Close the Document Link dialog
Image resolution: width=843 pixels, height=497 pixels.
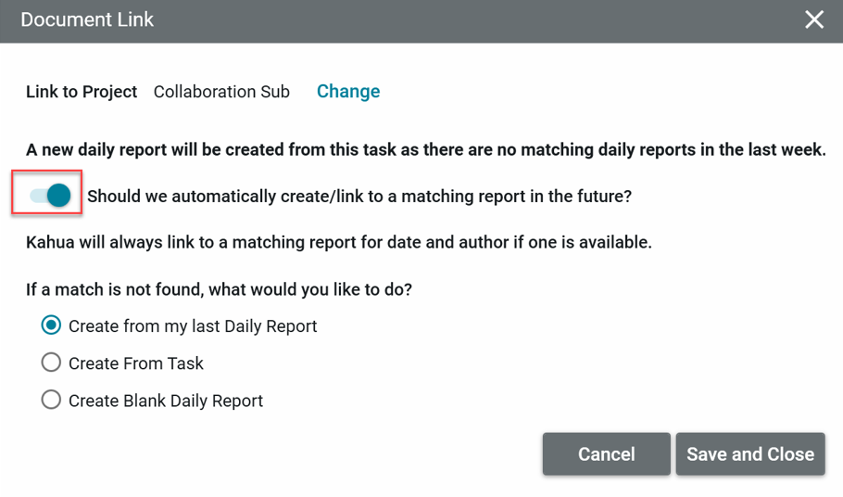pyautogui.click(x=814, y=19)
